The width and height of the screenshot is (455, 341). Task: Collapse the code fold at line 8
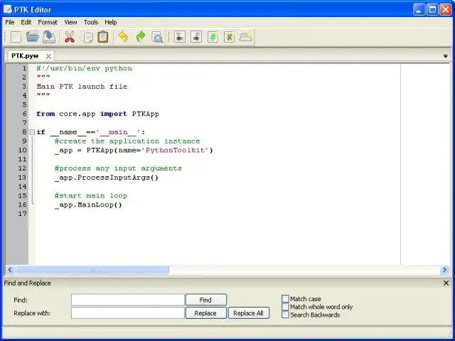coord(32,132)
